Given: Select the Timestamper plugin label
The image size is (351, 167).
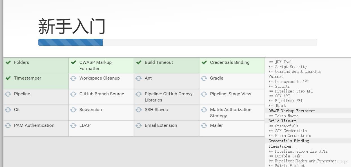Looking at the screenshot, I should (28, 78).
